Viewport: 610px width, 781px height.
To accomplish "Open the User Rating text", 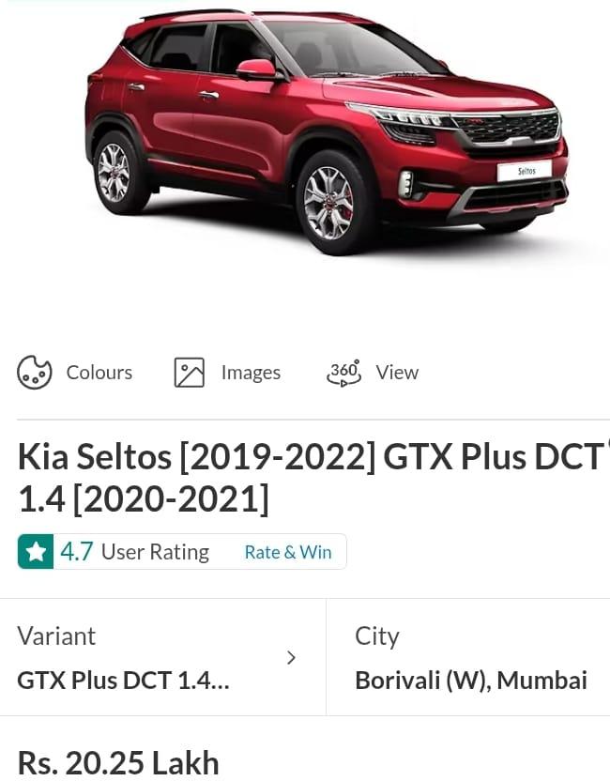I will pos(155,552).
